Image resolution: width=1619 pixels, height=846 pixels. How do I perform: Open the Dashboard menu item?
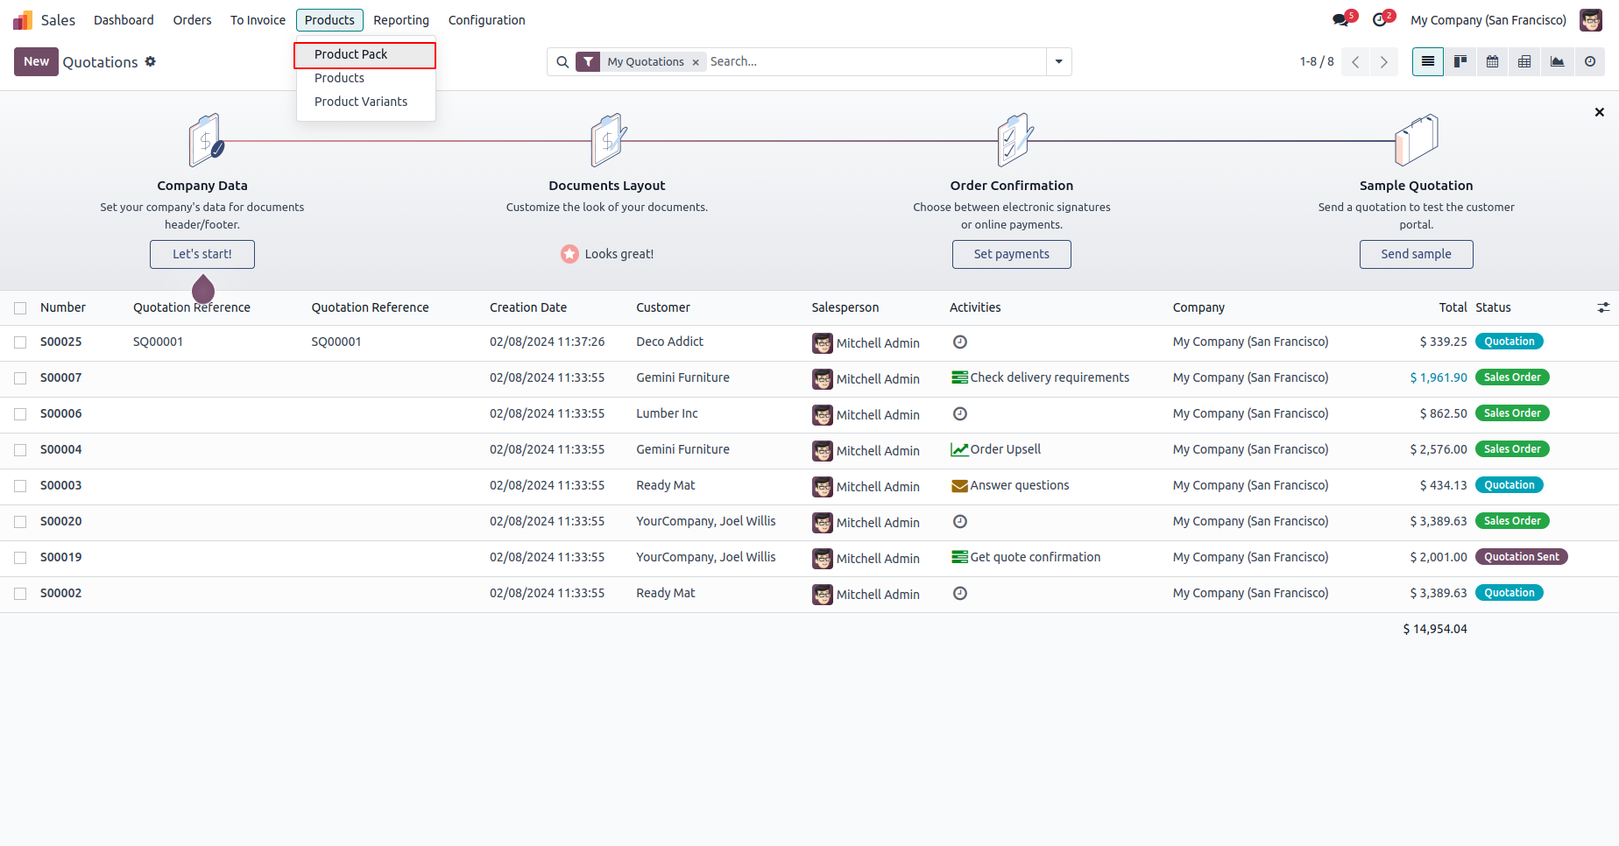[x=124, y=20]
